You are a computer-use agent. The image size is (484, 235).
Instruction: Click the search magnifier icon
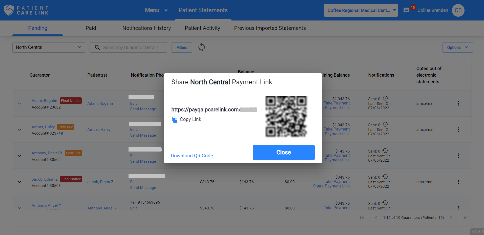(97, 47)
